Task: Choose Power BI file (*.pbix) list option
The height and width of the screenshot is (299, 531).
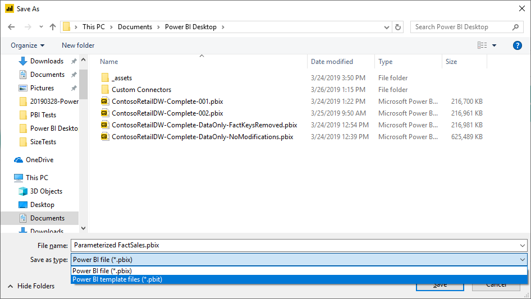Action: 102,271
